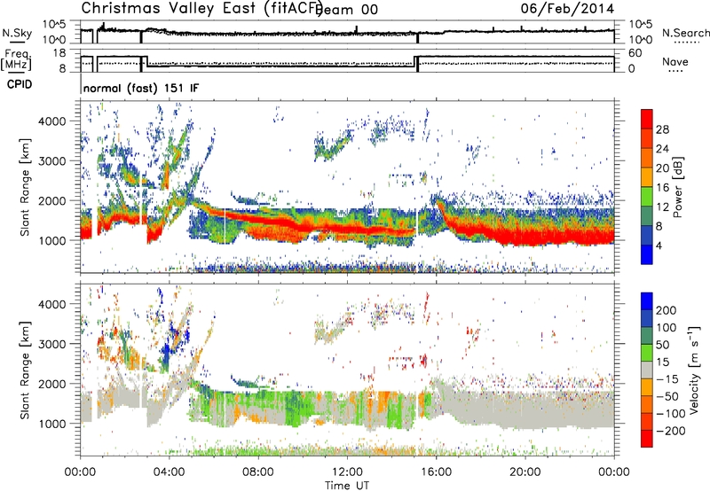Select the 'N.Search' legend label

click(685, 33)
